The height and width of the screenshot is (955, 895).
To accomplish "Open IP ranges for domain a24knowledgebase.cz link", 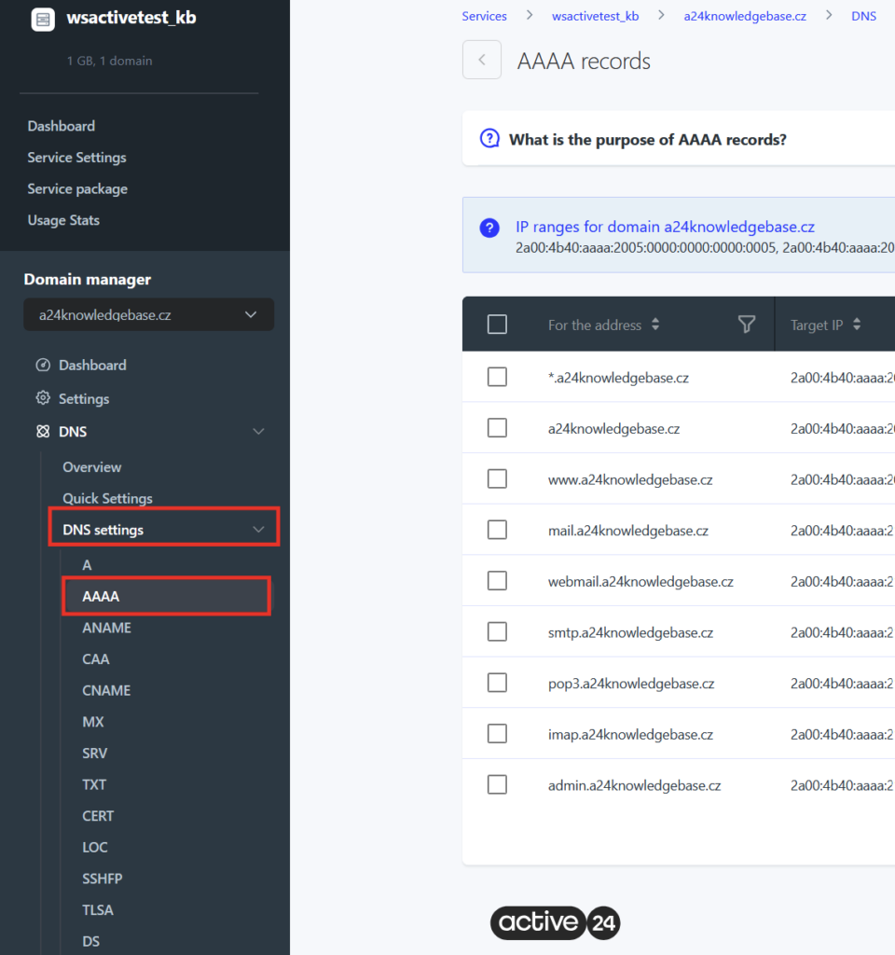I will point(665,227).
